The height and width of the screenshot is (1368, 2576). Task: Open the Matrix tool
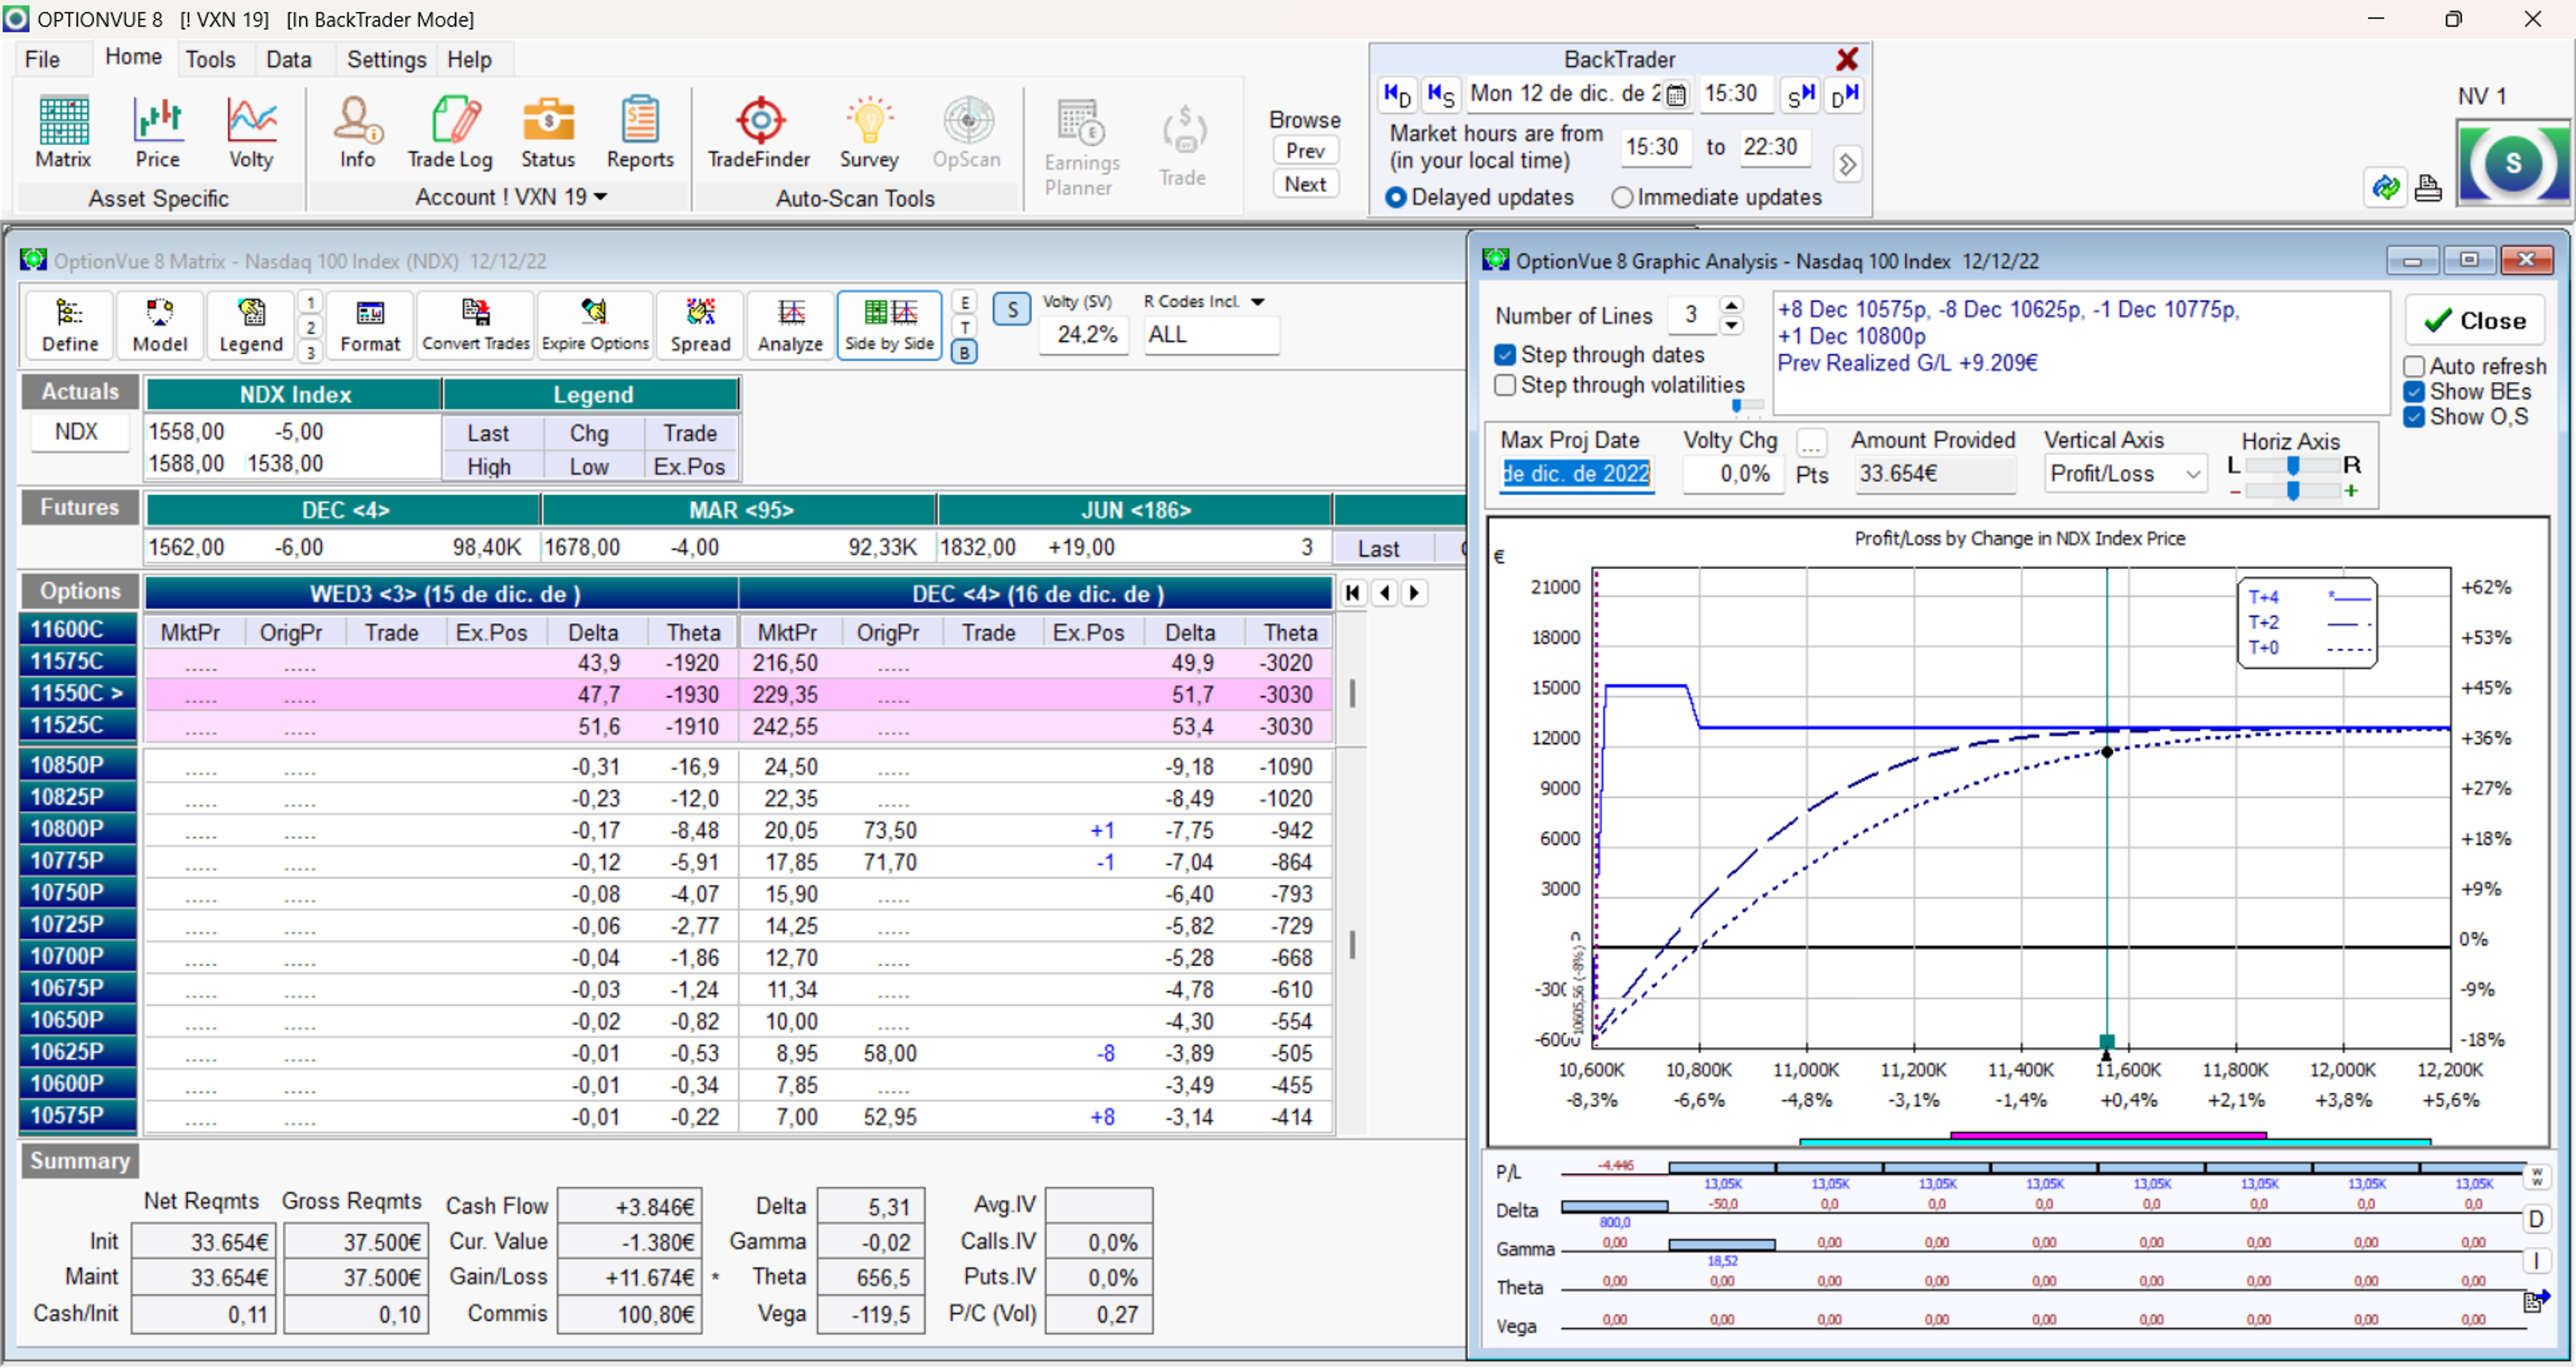63,133
